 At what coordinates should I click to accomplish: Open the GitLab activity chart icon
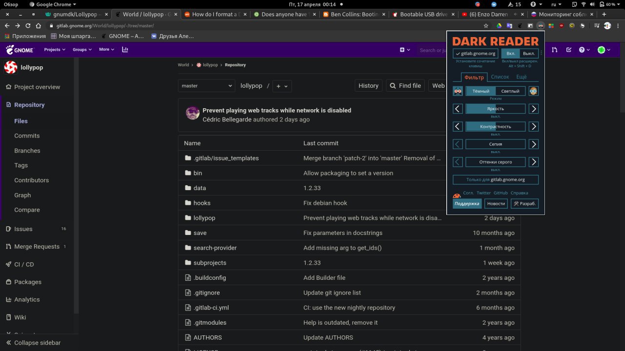(125, 49)
